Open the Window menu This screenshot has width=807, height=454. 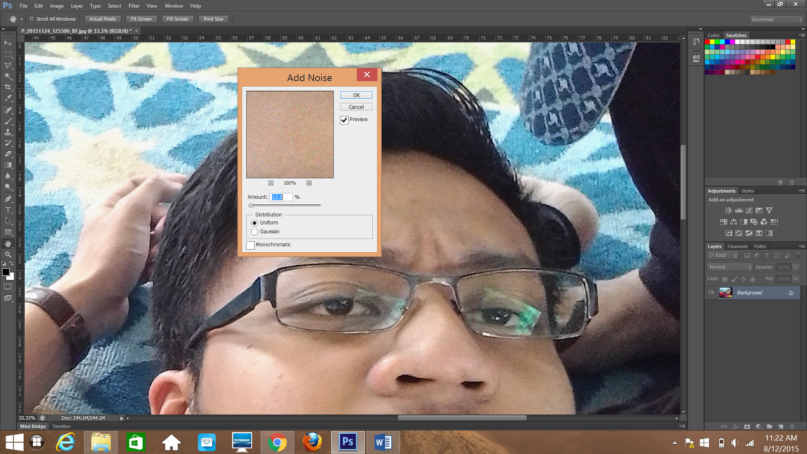(x=174, y=6)
